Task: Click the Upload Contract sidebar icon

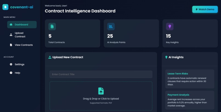Action: pyautogui.click(x=11, y=35)
